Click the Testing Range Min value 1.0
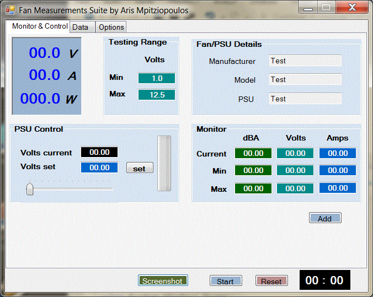The width and height of the screenshot is (373, 297). tap(157, 78)
